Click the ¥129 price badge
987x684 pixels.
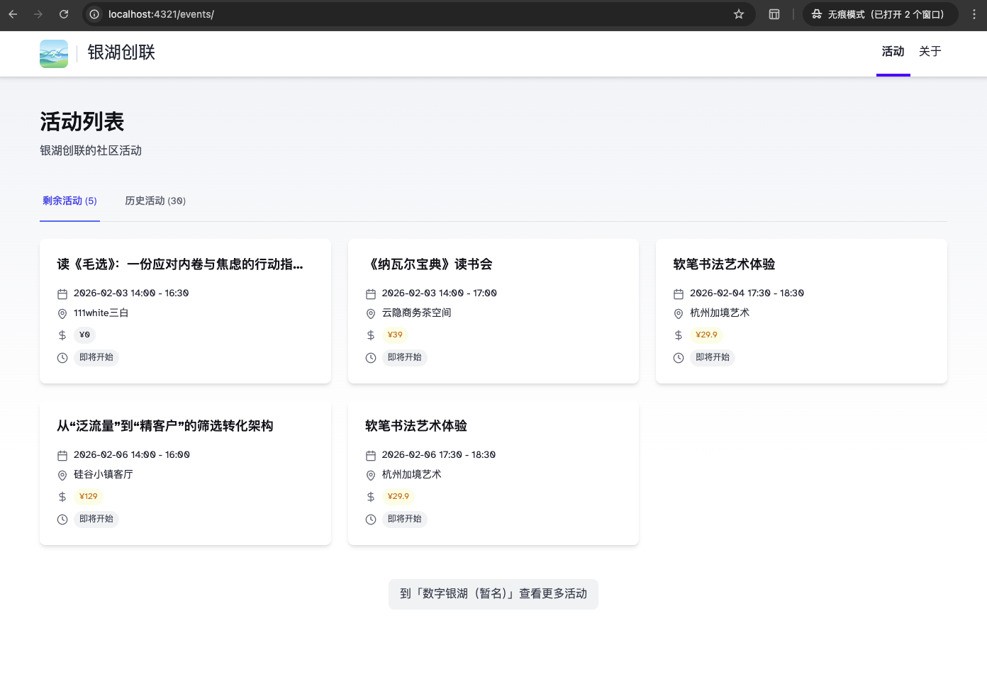point(89,497)
